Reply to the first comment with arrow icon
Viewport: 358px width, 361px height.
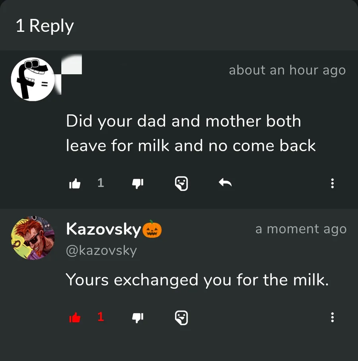[x=225, y=183]
